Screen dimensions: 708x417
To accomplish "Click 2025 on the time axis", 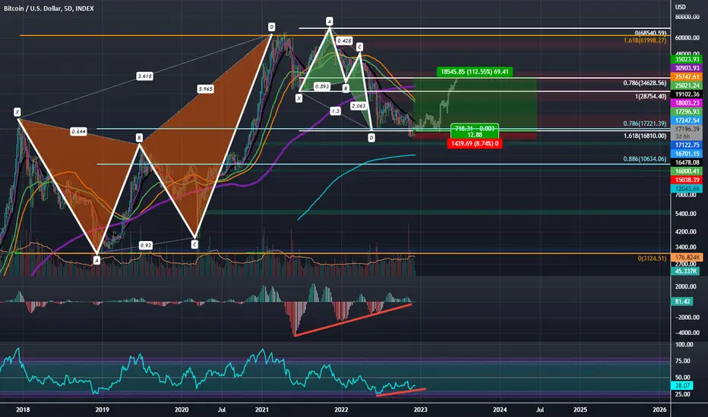I will 580,409.
